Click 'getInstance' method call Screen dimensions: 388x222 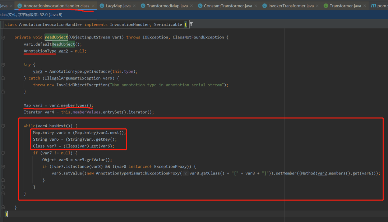tap(97, 71)
